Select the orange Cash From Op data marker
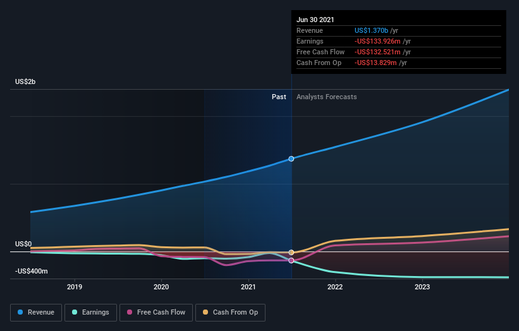 click(291, 252)
